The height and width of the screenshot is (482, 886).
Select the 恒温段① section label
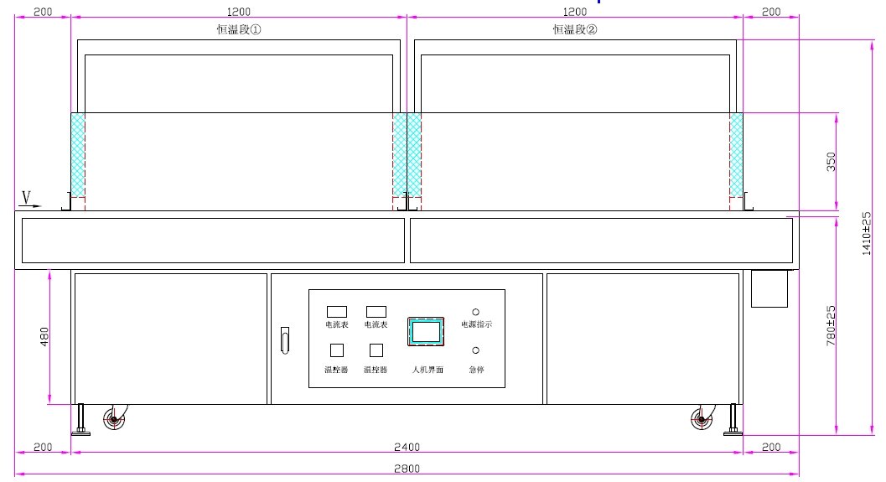coord(235,29)
